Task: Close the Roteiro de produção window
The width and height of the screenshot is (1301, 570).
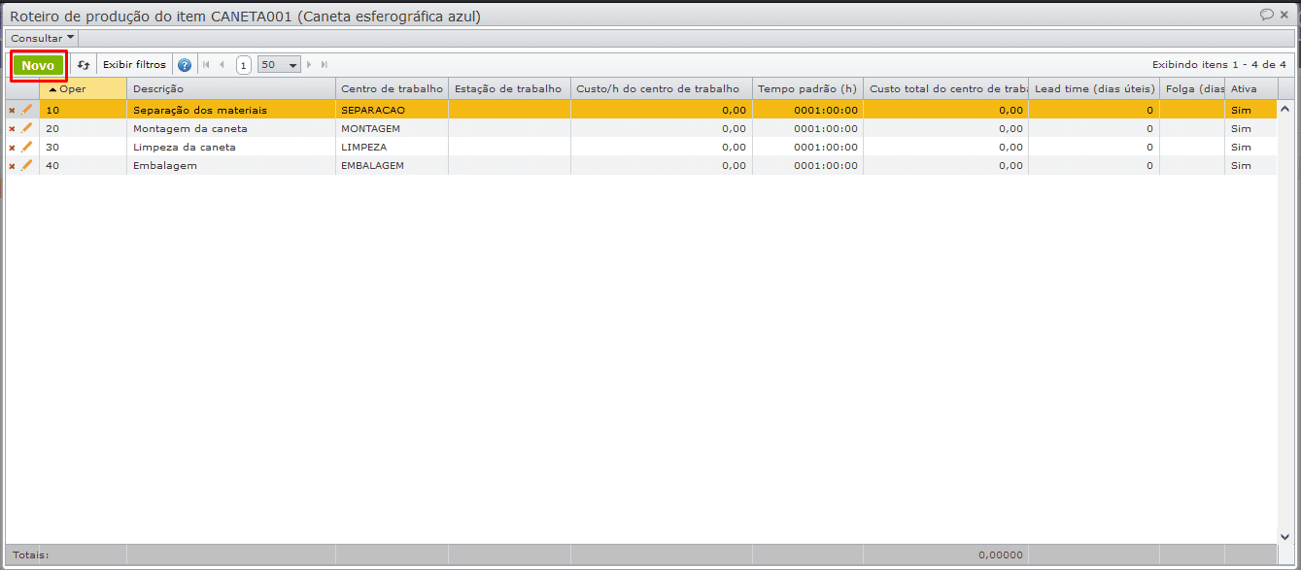Action: [1284, 16]
